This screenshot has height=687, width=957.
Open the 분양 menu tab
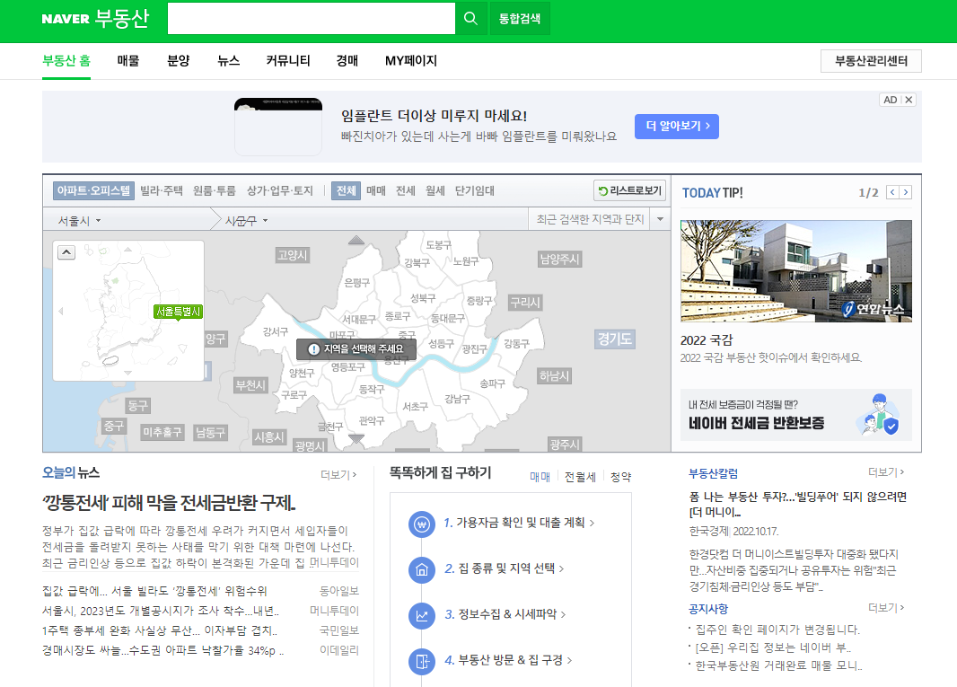pos(179,61)
